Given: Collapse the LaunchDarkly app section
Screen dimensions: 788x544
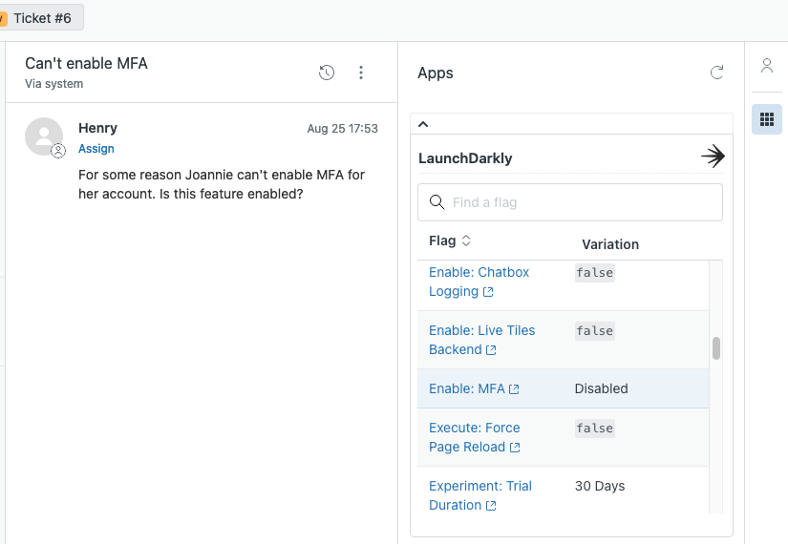Looking at the screenshot, I should [424, 124].
